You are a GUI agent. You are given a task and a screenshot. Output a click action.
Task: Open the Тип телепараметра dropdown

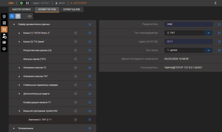tap(209, 33)
